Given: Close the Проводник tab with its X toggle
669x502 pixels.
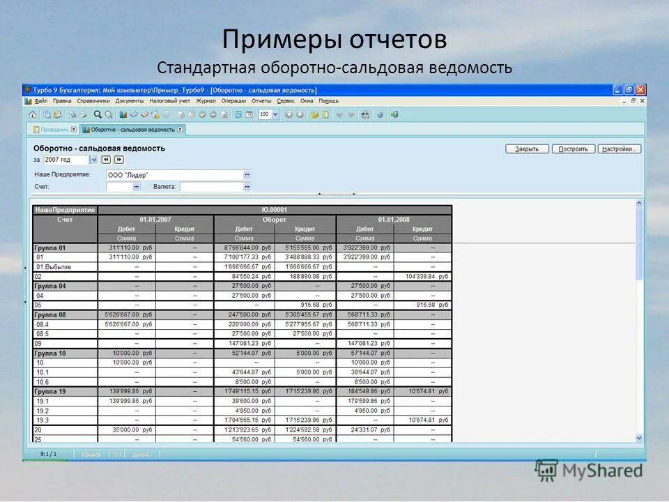Looking at the screenshot, I should [74, 130].
